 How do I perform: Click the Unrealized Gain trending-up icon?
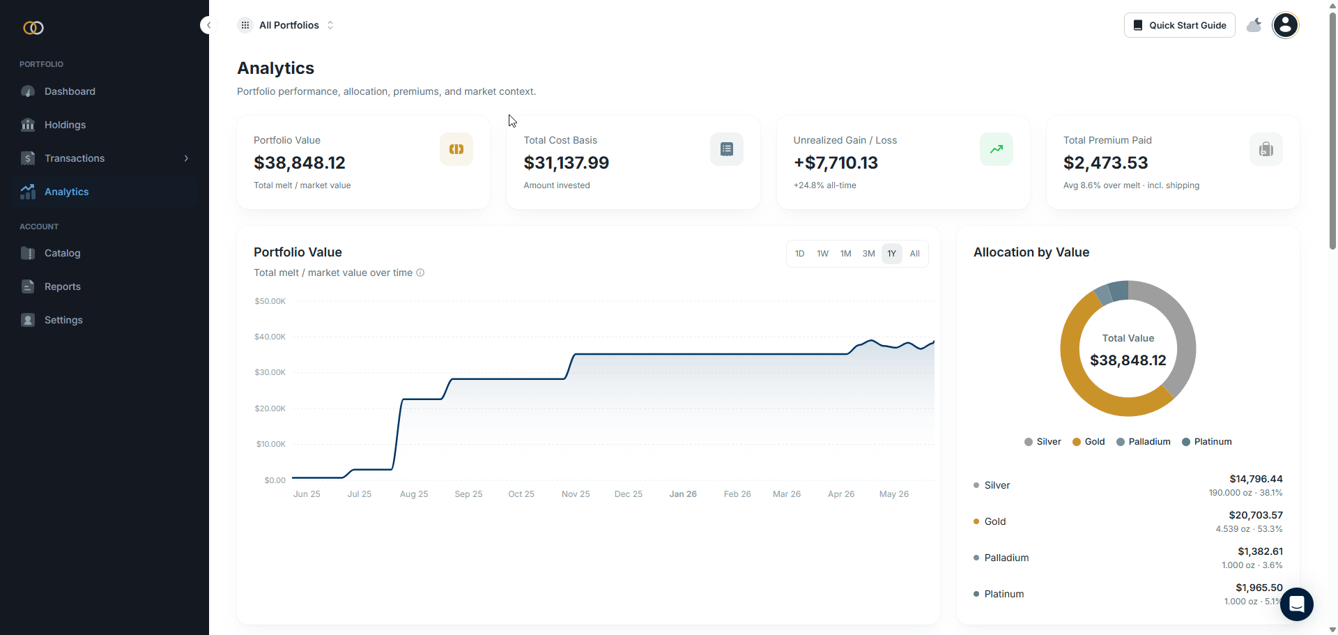coord(997,149)
